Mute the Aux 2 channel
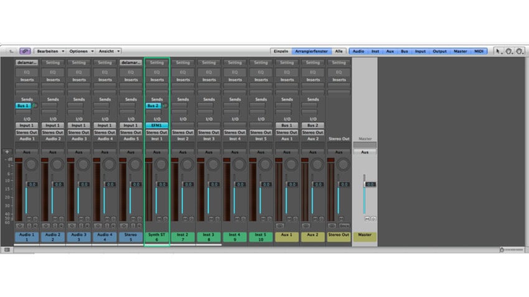This screenshot has width=529, height=297. [315, 219]
